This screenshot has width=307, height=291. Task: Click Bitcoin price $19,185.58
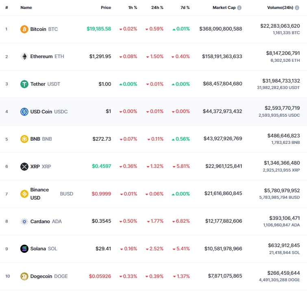[x=99, y=29]
